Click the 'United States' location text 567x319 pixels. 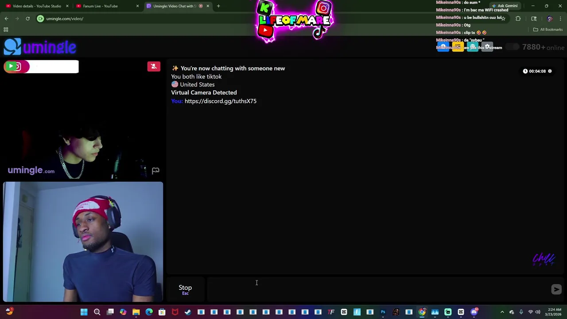click(197, 85)
